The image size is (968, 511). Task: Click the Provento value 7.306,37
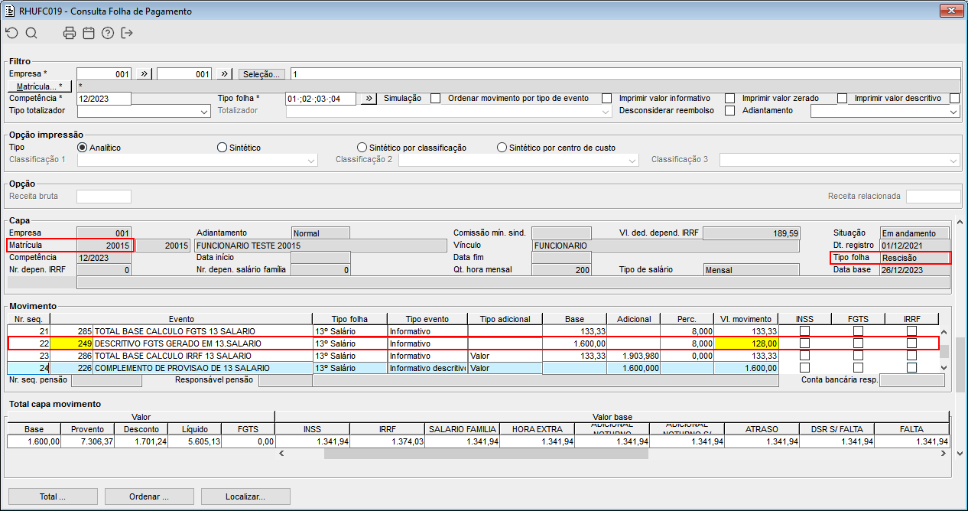88,441
